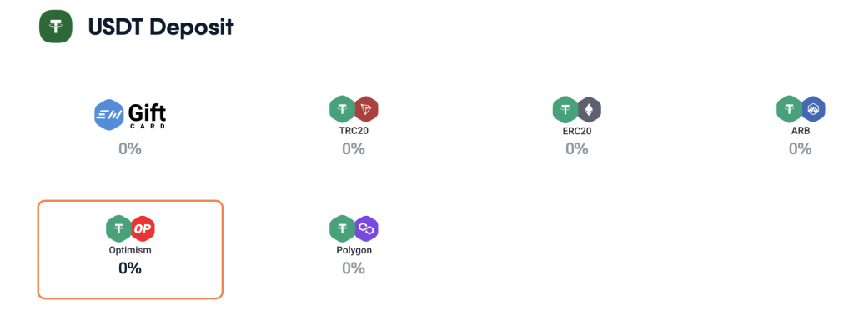Select the Gift Card deposit option
The height and width of the screenshot is (320, 854).
tap(130, 114)
